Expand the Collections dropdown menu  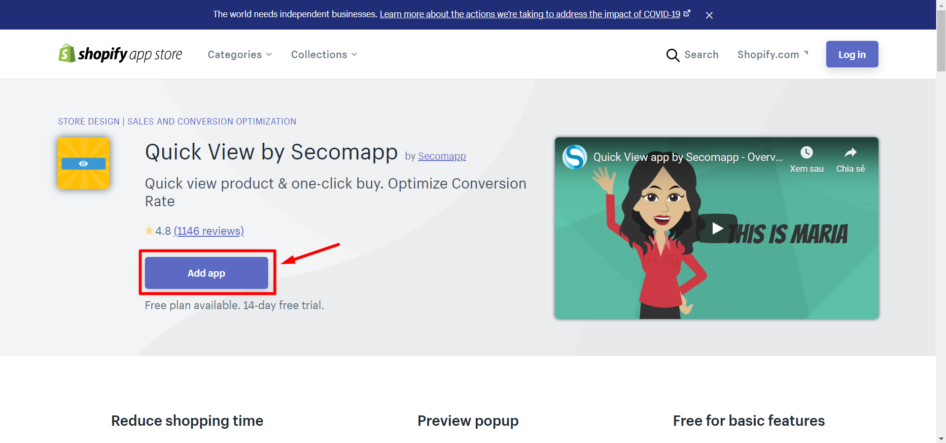tap(324, 55)
